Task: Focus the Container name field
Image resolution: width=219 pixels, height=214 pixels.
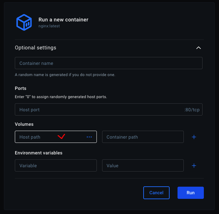Action: [108, 63]
